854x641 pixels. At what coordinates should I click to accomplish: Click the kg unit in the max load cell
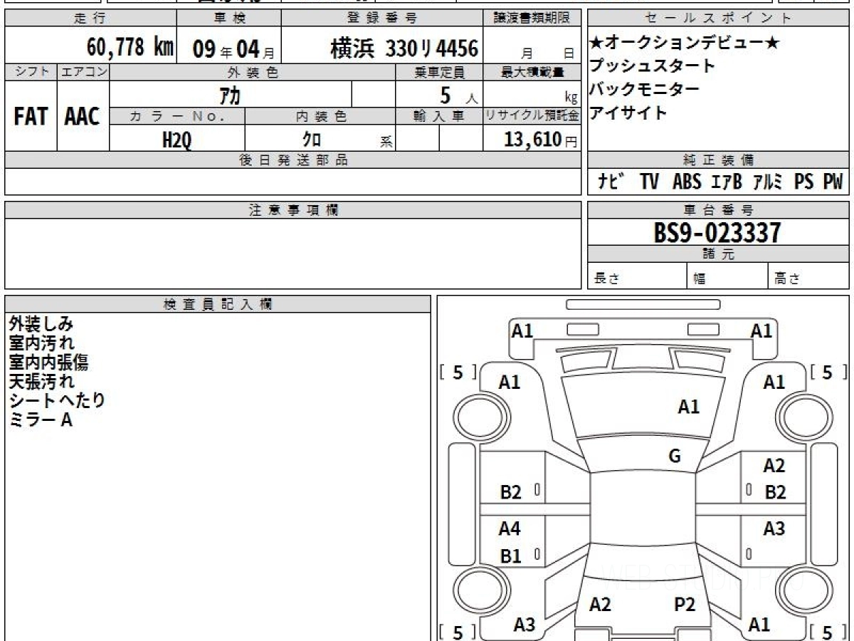tap(571, 99)
